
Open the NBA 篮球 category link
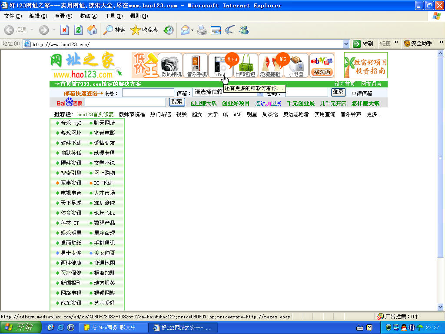tap(104, 203)
